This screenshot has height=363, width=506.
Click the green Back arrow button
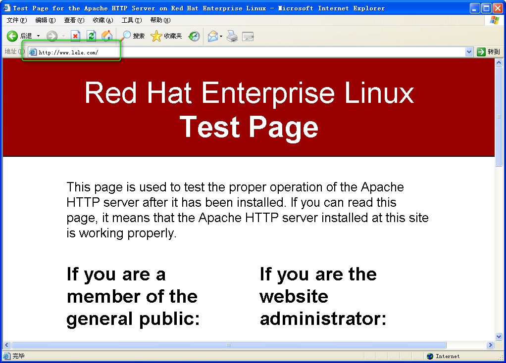(x=12, y=36)
